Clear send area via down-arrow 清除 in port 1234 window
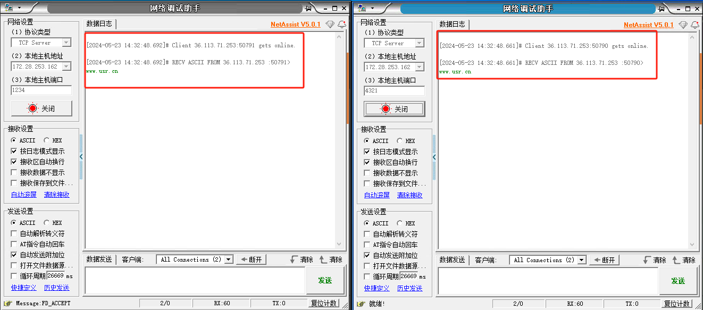Image resolution: width=703 pixels, height=310 pixels. pyautogui.click(x=302, y=259)
